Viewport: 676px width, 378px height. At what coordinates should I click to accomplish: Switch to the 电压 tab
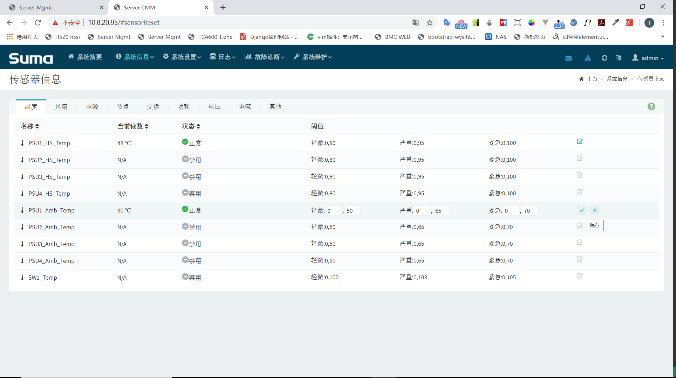[214, 107]
